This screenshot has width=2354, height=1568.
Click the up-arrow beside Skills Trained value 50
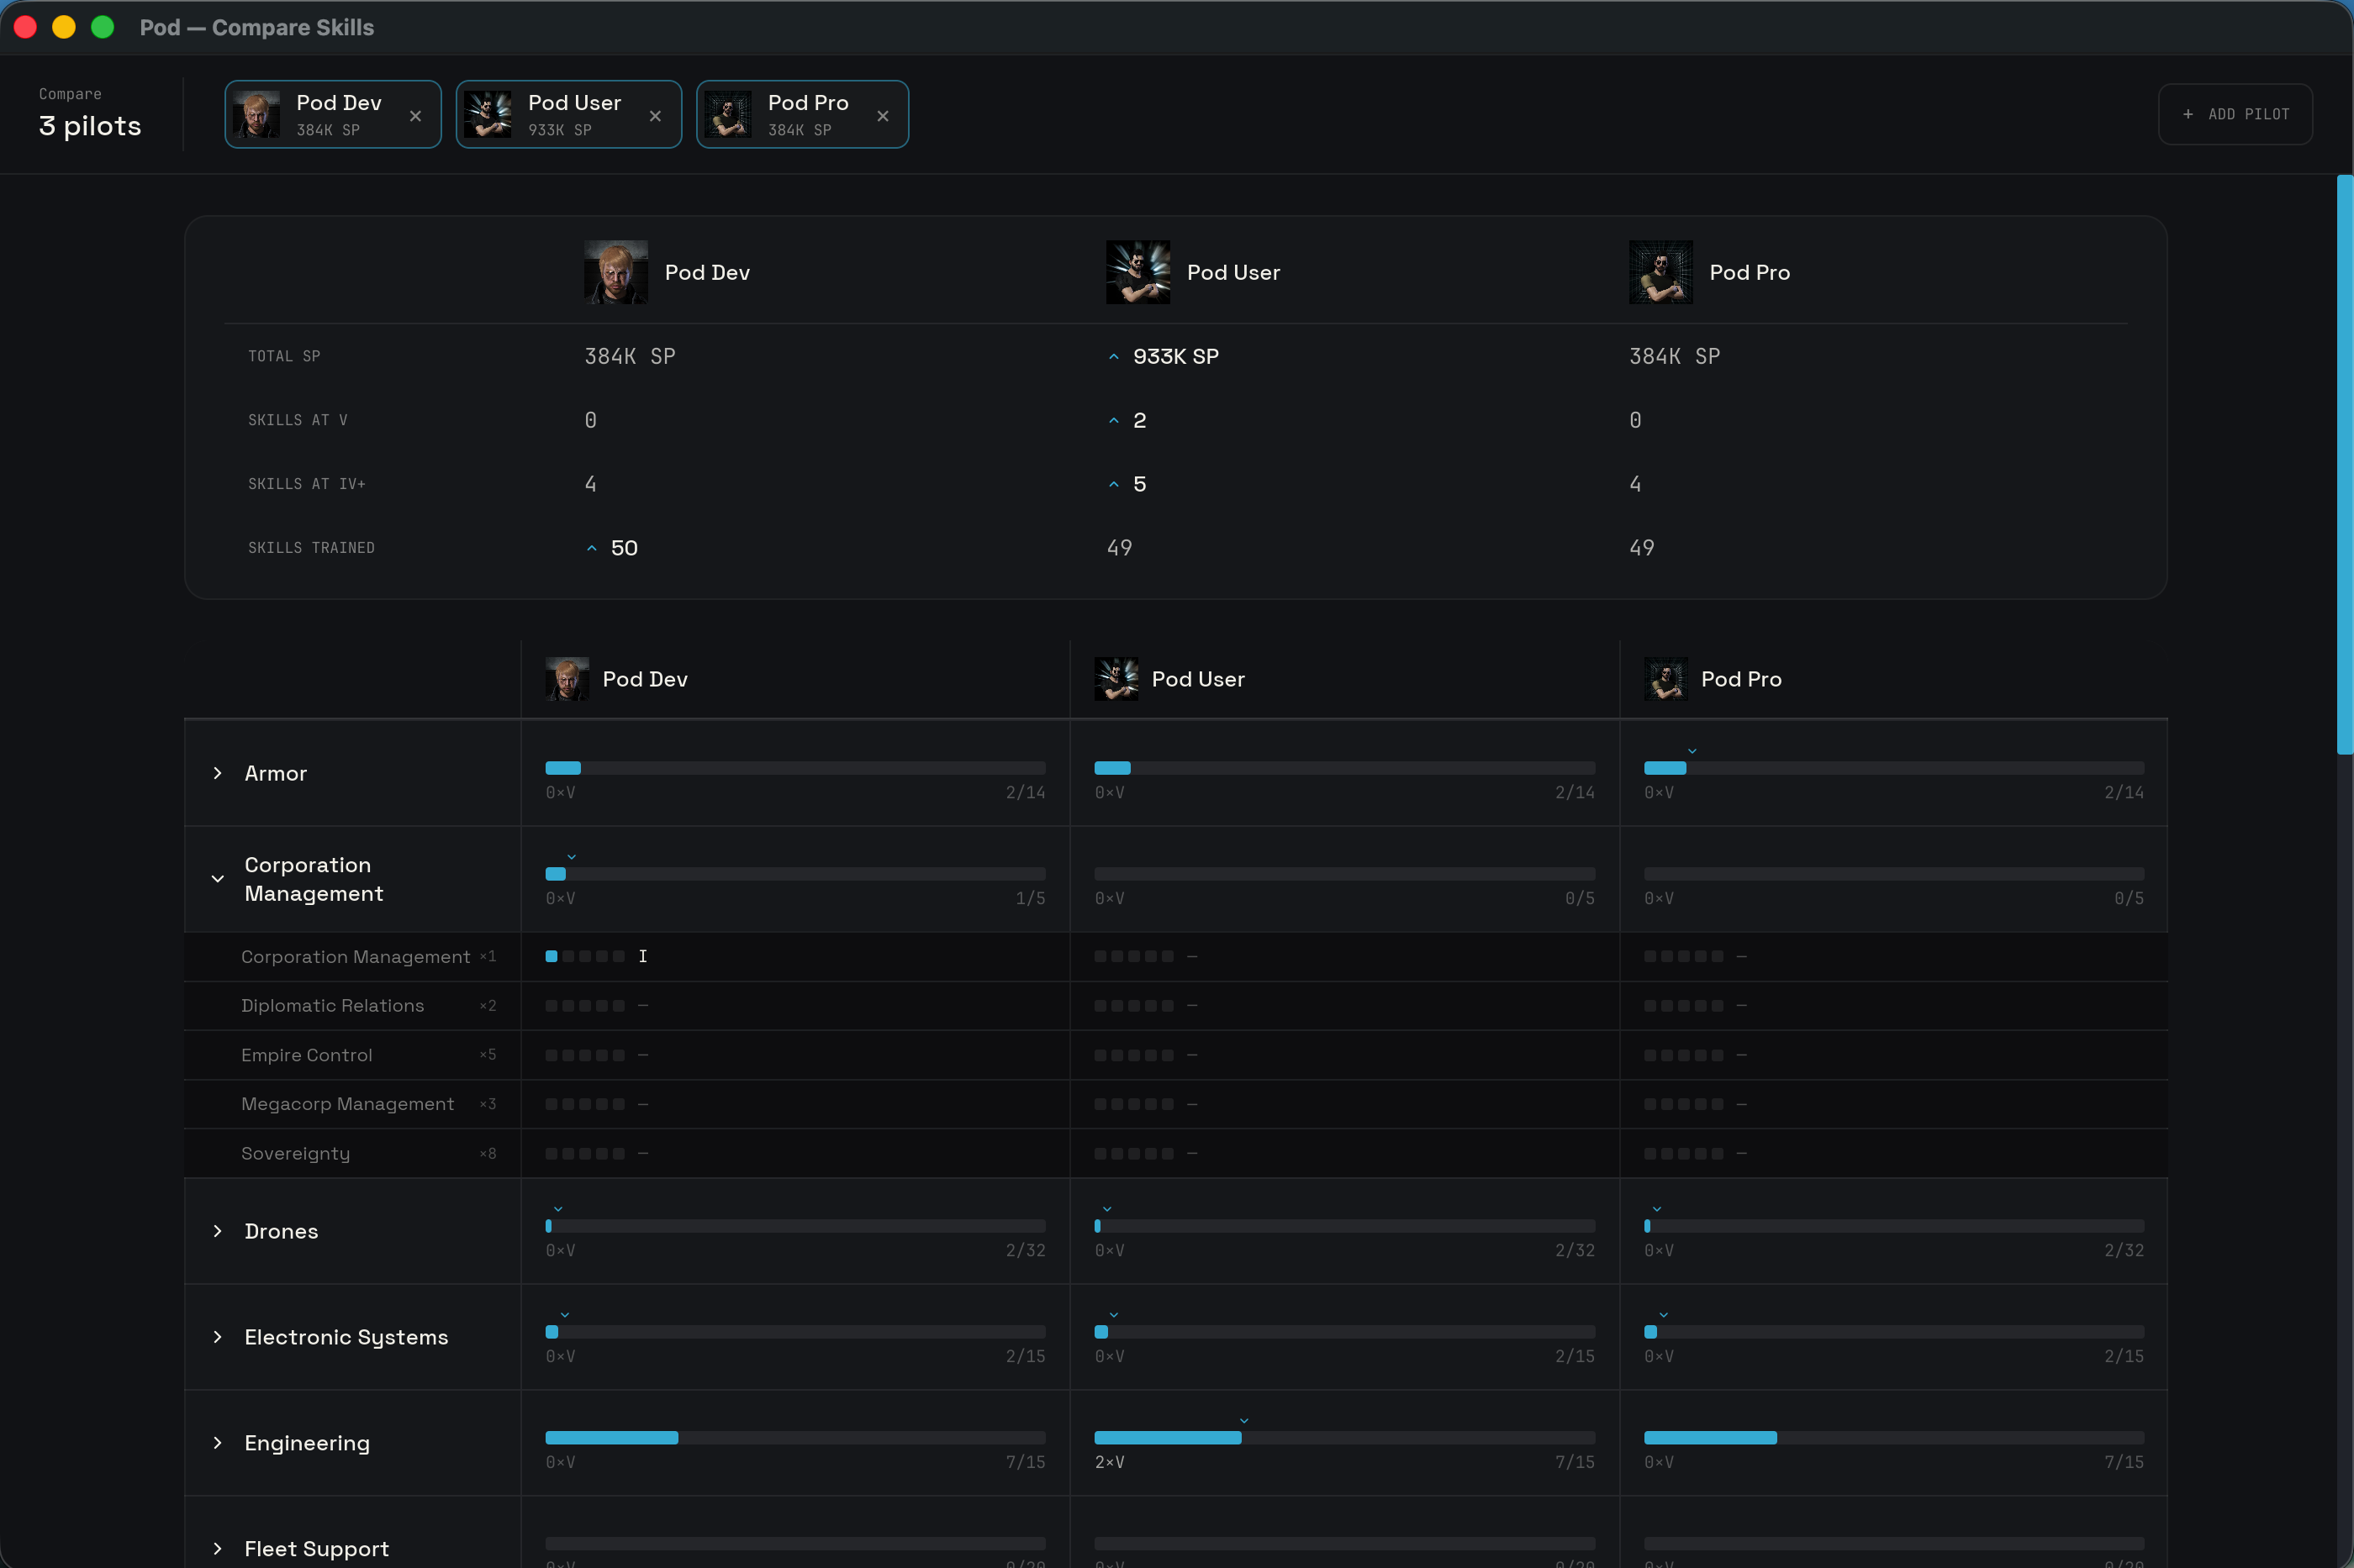591,549
